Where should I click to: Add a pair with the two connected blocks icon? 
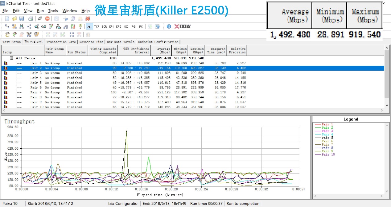(x=7, y=26)
